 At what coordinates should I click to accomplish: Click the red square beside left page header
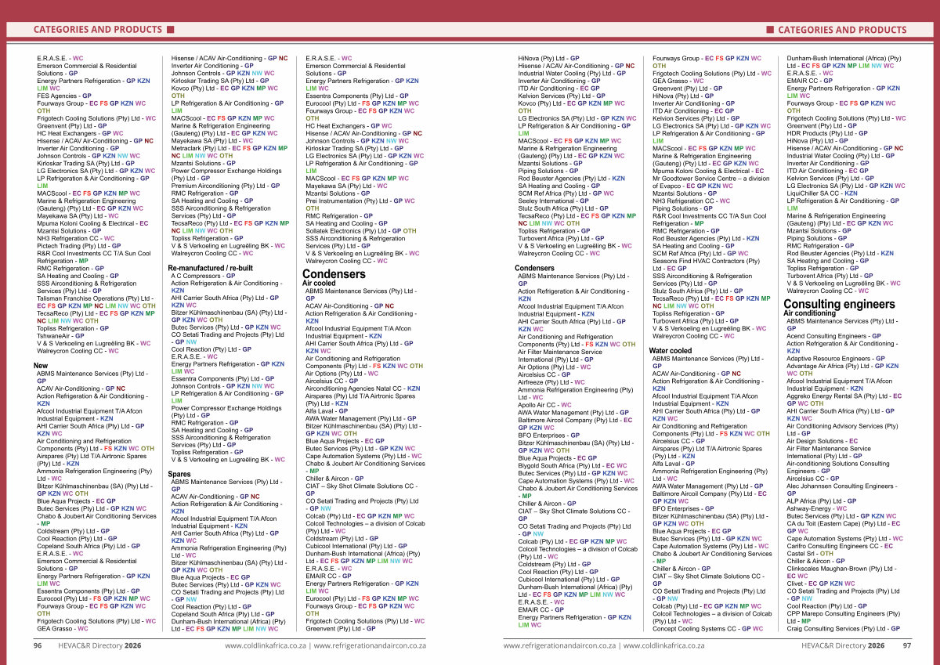tap(170, 31)
